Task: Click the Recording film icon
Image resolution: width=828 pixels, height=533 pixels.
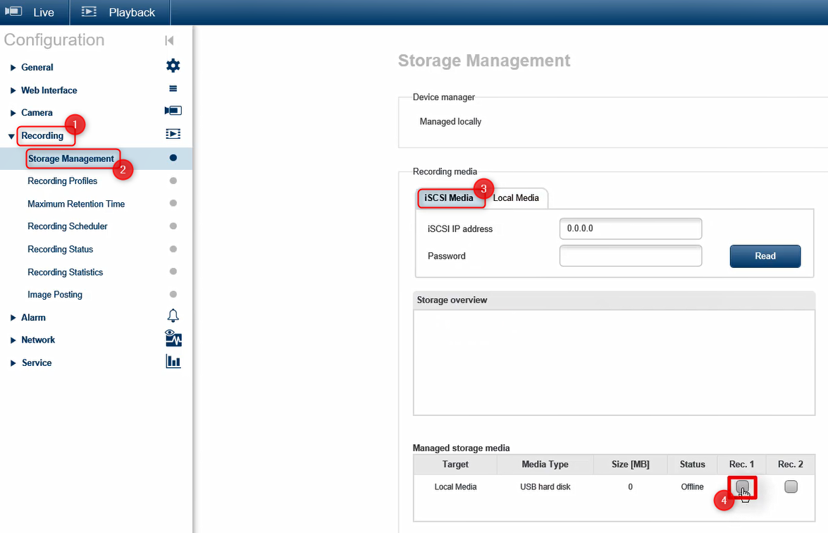Action: (x=173, y=133)
